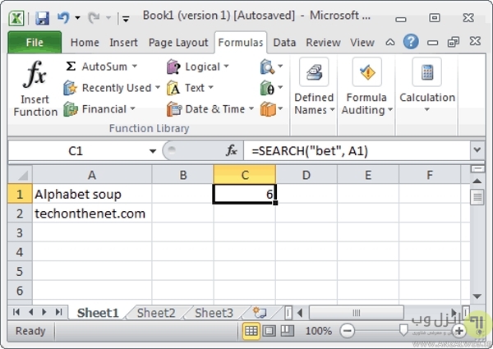
Task: Open the File backstage button
Action: click(x=35, y=43)
